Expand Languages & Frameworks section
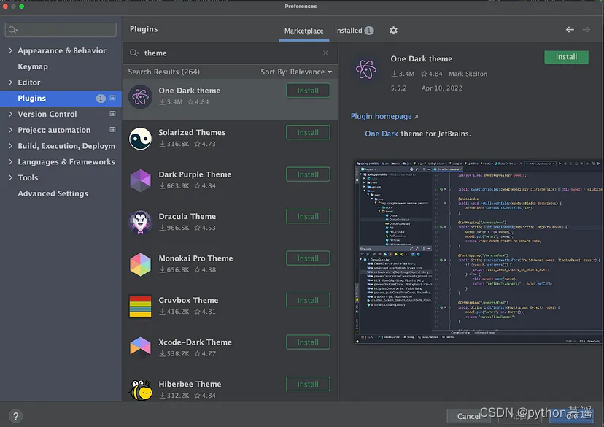This screenshot has width=604, height=427. [10, 161]
